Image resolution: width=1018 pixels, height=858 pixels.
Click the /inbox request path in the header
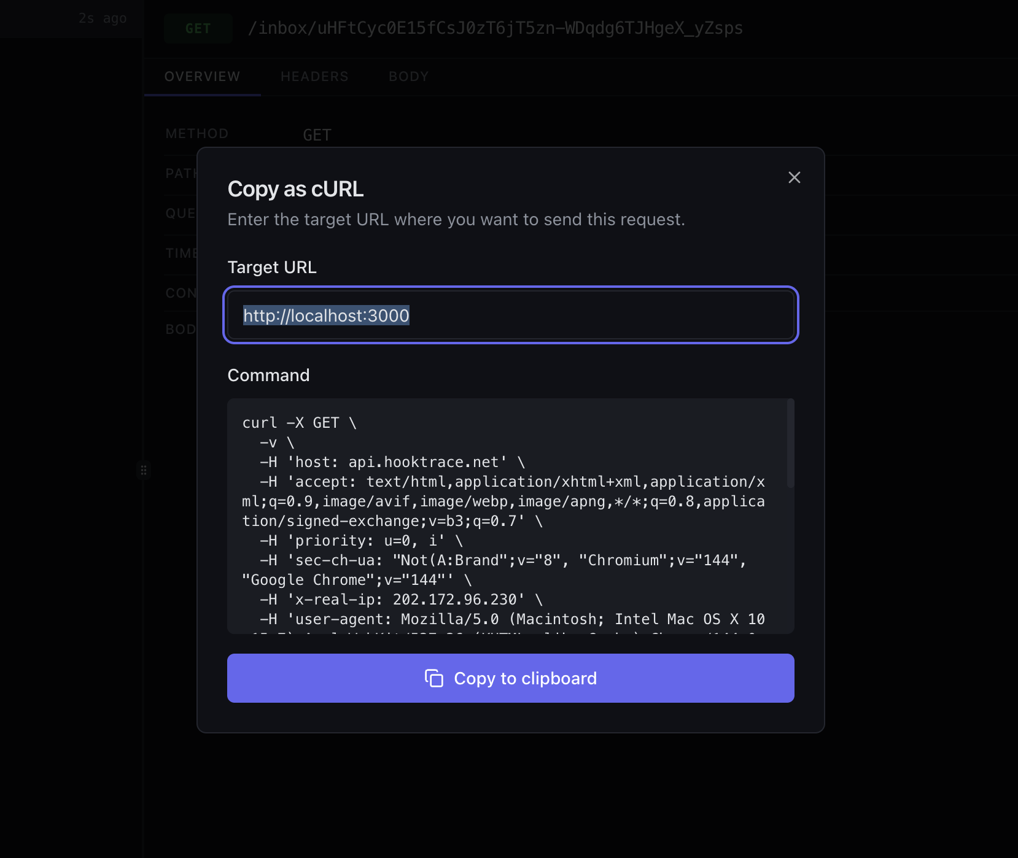tap(495, 28)
